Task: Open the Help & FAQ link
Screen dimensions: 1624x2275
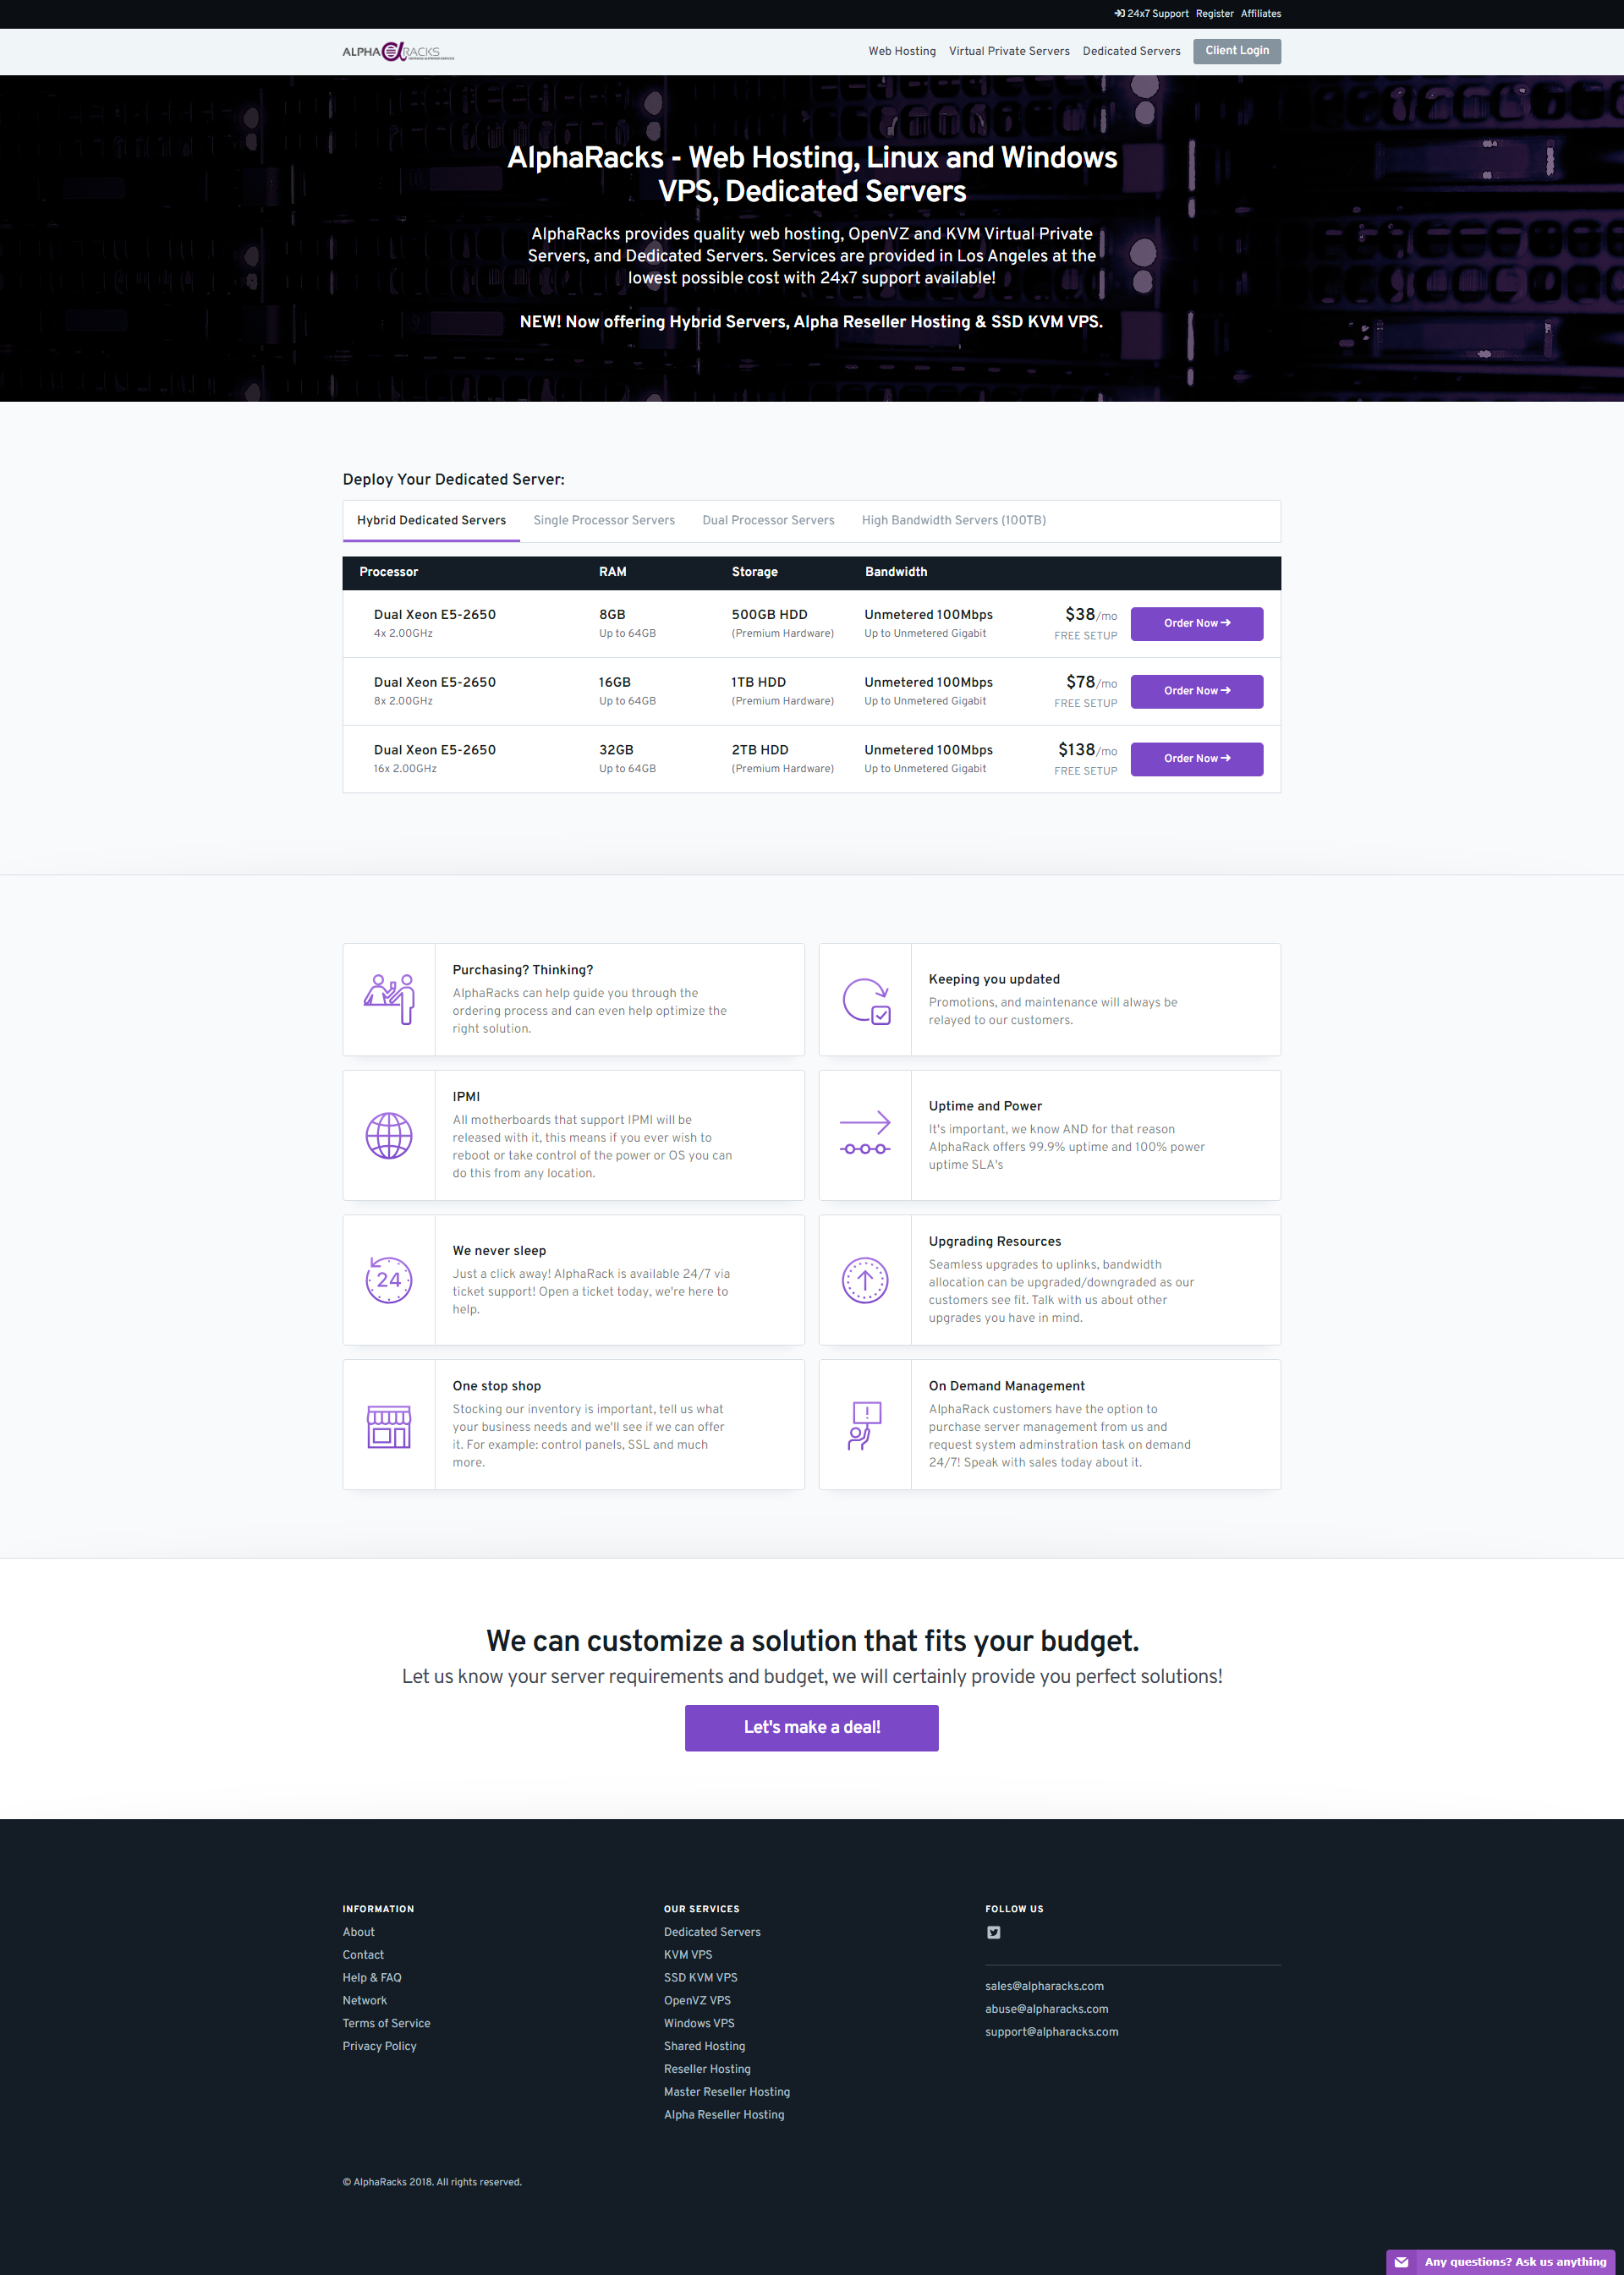Action: [x=372, y=1978]
